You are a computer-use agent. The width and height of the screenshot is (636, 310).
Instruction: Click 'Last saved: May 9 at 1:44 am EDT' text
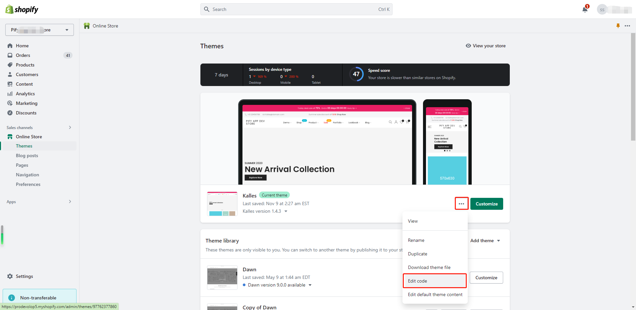point(276,277)
